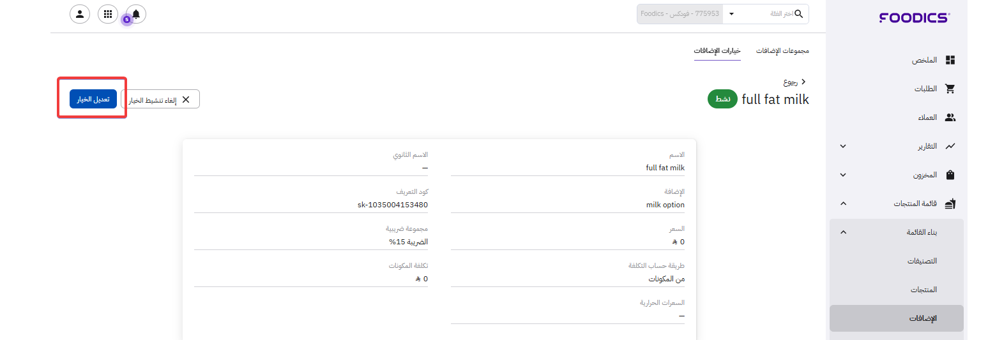Click the inventory bag icon
This screenshot has width=988, height=340.
point(950,175)
